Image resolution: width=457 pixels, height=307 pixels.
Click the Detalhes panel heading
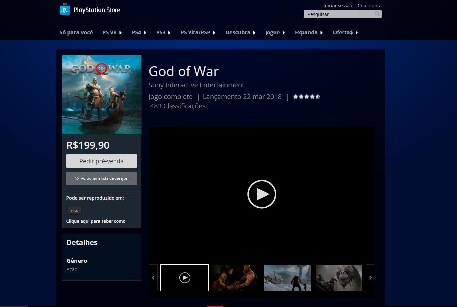tap(82, 242)
